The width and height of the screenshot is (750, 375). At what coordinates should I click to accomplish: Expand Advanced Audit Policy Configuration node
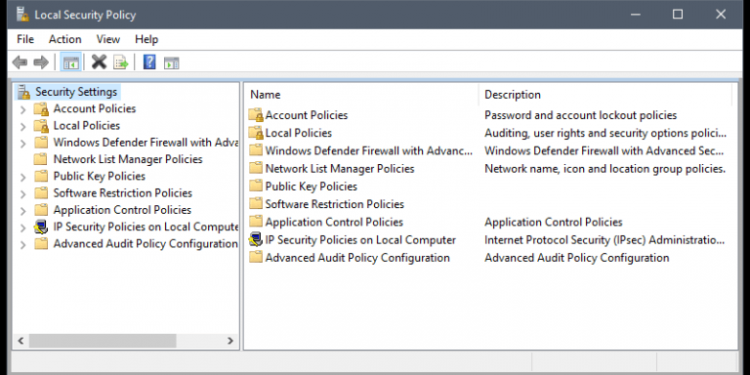click(x=23, y=245)
